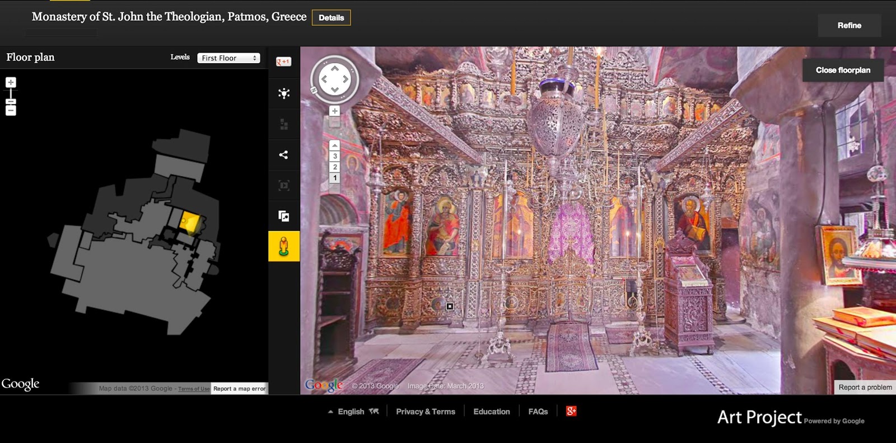Switch to floor level 3
The image size is (896, 443).
click(x=335, y=156)
